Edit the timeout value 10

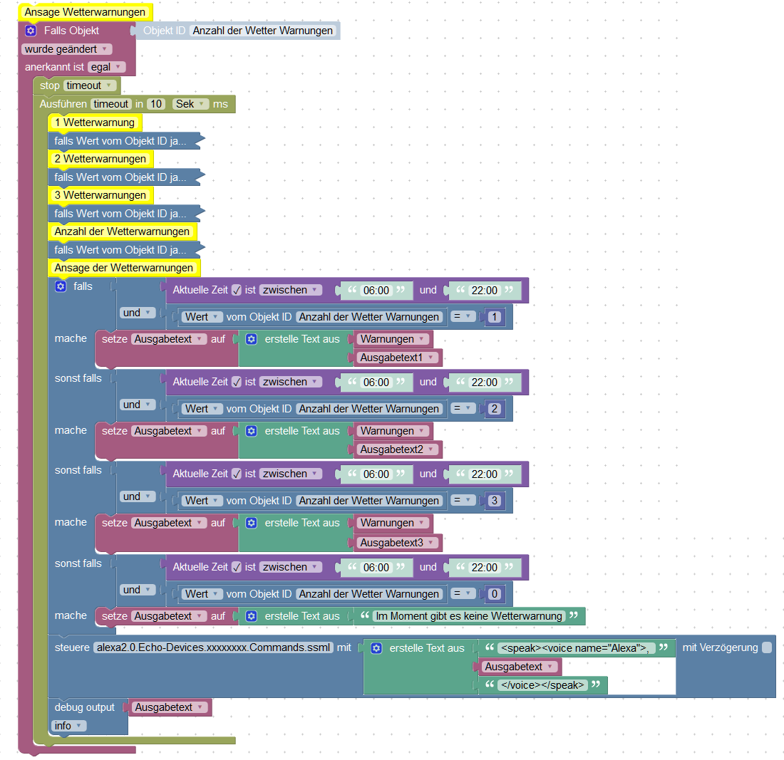[156, 104]
